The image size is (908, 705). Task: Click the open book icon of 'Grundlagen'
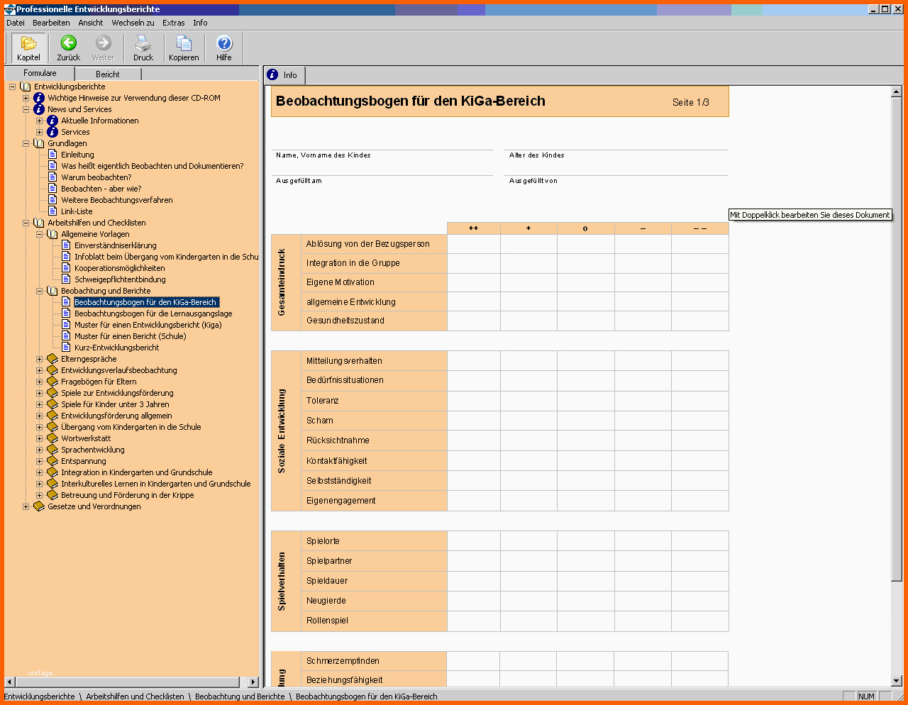(x=39, y=143)
